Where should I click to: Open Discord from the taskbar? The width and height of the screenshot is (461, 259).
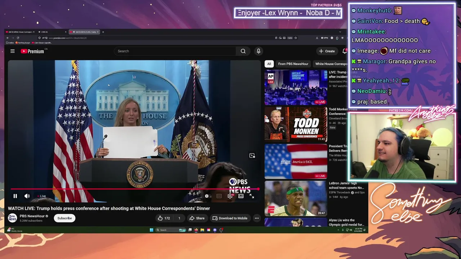(215, 230)
